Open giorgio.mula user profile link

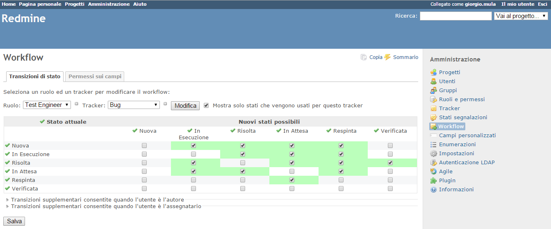[x=480, y=4]
